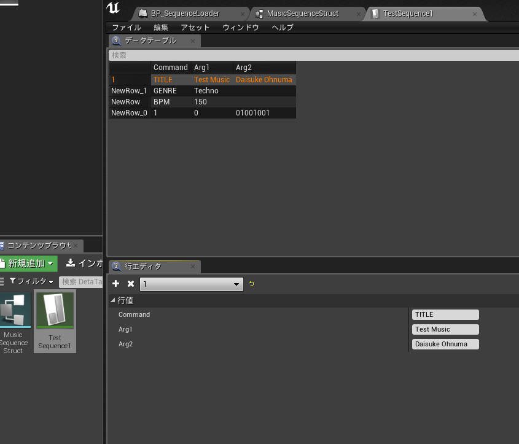The image size is (519, 444).
Task: Click the Command column header
Action: [171, 68]
